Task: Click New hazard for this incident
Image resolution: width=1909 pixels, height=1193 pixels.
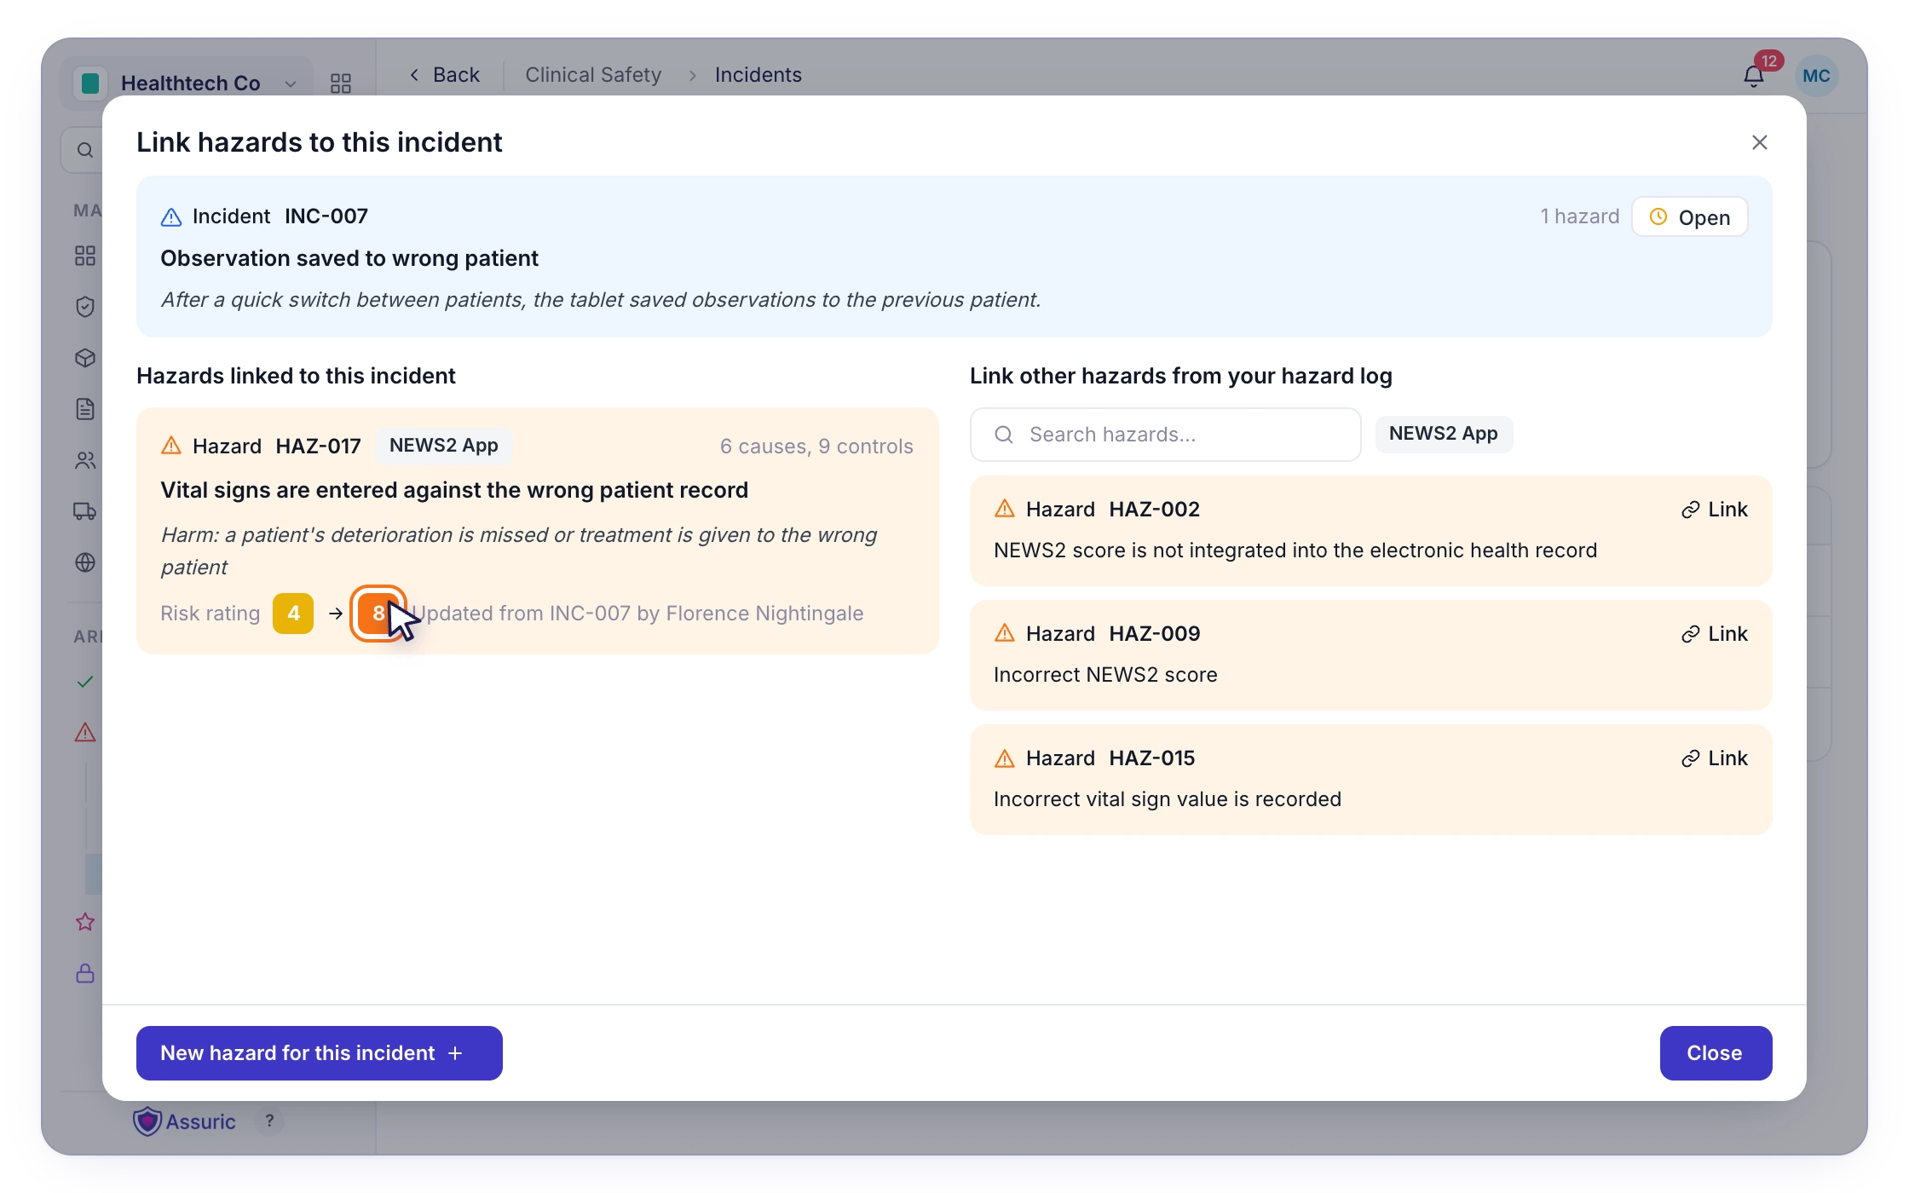Action: (320, 1053)
